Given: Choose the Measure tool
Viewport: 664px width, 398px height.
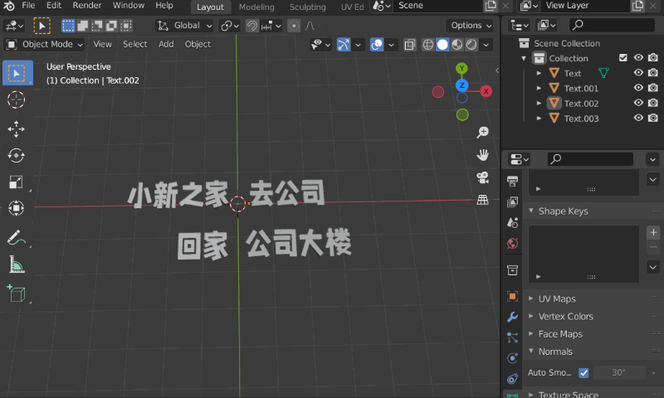Looking at the screenshot, I should point(16,265).
